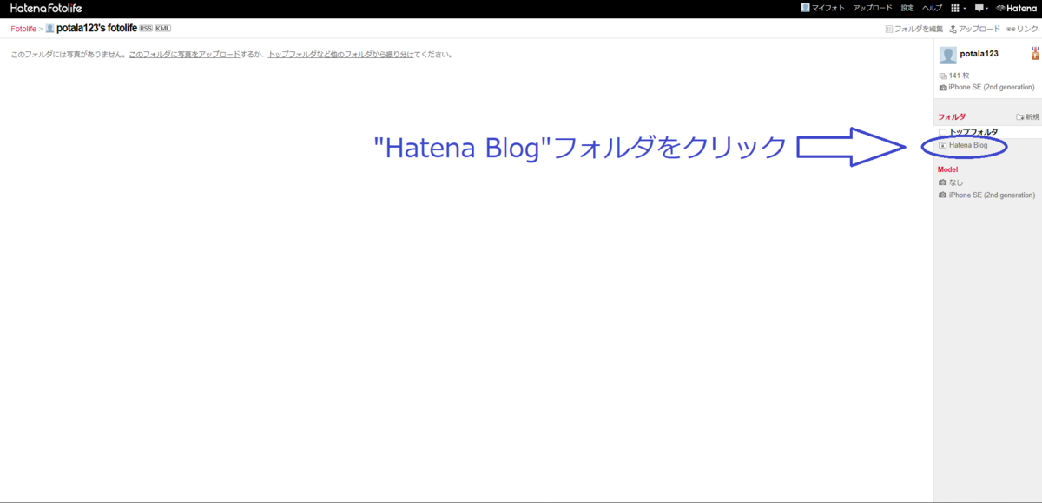This screenshot has width=1042, height=503.
Task: Click フォルダを編集 edit folder link
Action: coord(913,29)
